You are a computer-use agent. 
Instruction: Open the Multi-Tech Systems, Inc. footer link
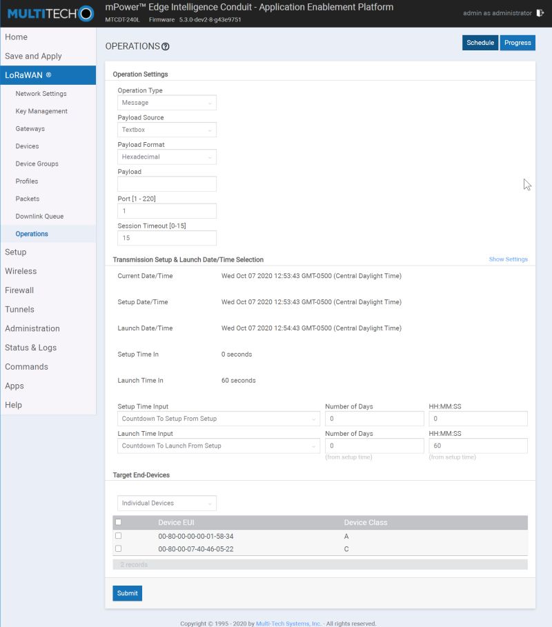pyautogui.click(x=288, y=624)
